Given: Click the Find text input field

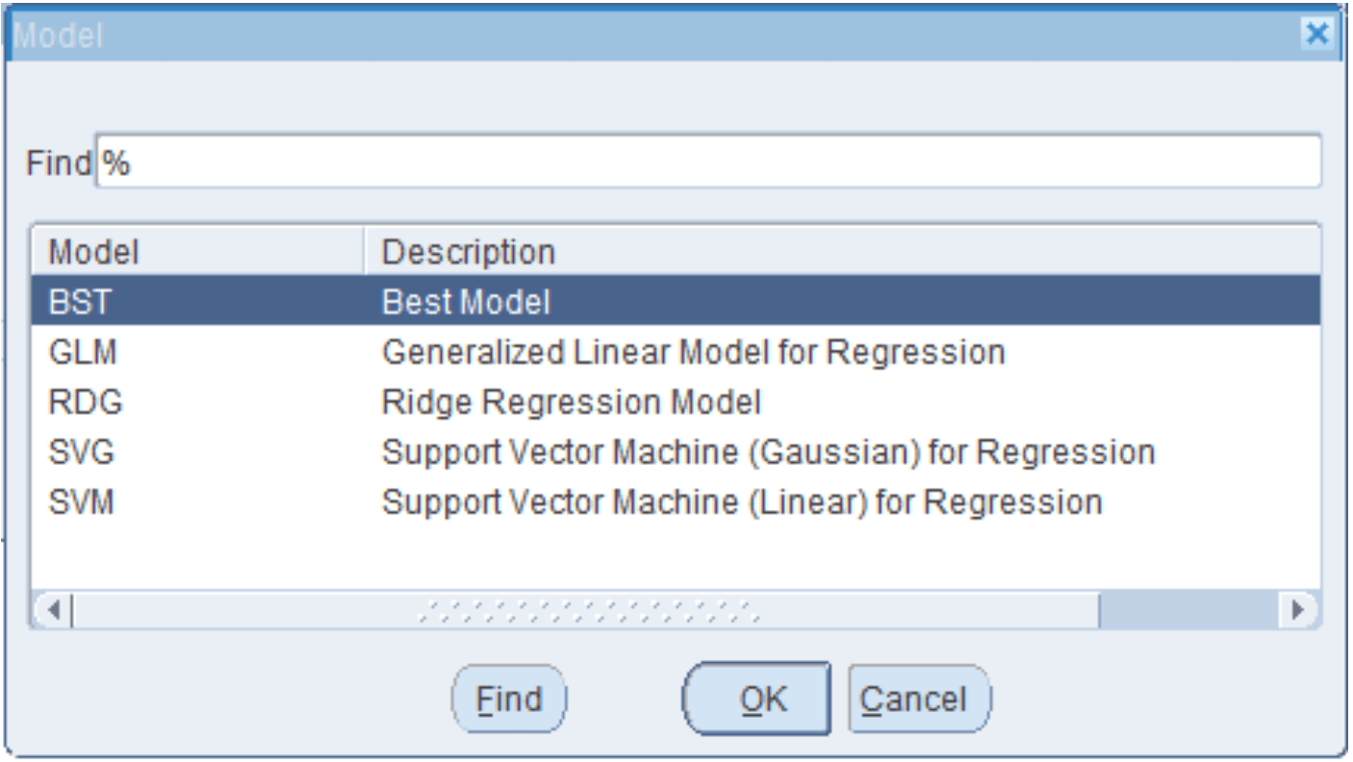Looking at the screenshot, I should pos(707,163).
